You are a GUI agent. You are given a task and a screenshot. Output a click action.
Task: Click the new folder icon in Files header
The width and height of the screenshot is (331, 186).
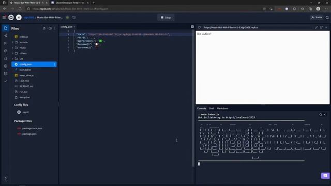(50, 28)
